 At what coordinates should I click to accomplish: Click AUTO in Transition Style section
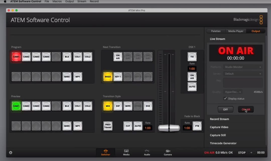point(138,126)
